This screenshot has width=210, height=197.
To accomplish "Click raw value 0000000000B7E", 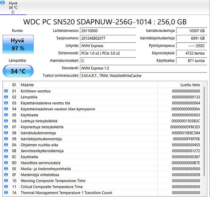I will [186, 163].
